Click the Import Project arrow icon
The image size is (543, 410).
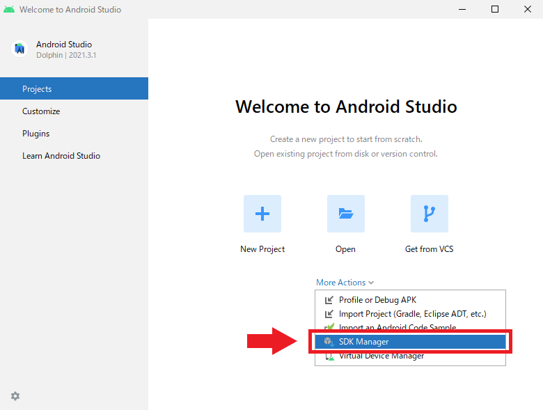point(329,314)
